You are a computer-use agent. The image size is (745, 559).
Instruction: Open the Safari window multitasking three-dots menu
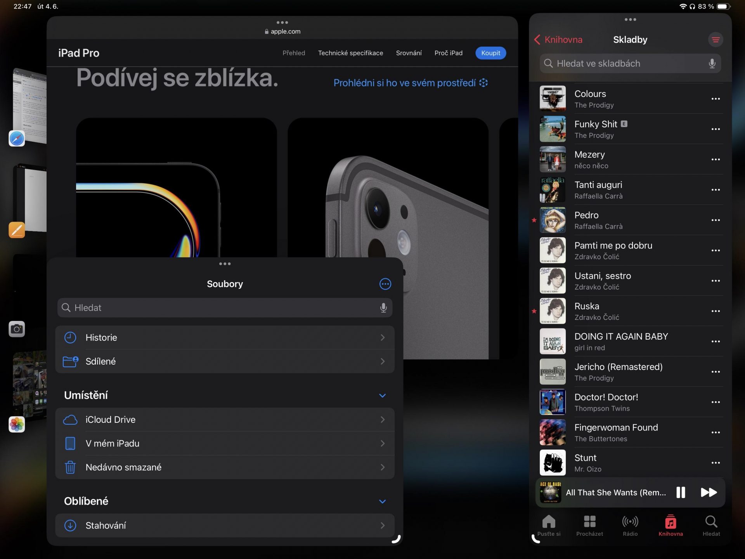[x=282, y=23]
